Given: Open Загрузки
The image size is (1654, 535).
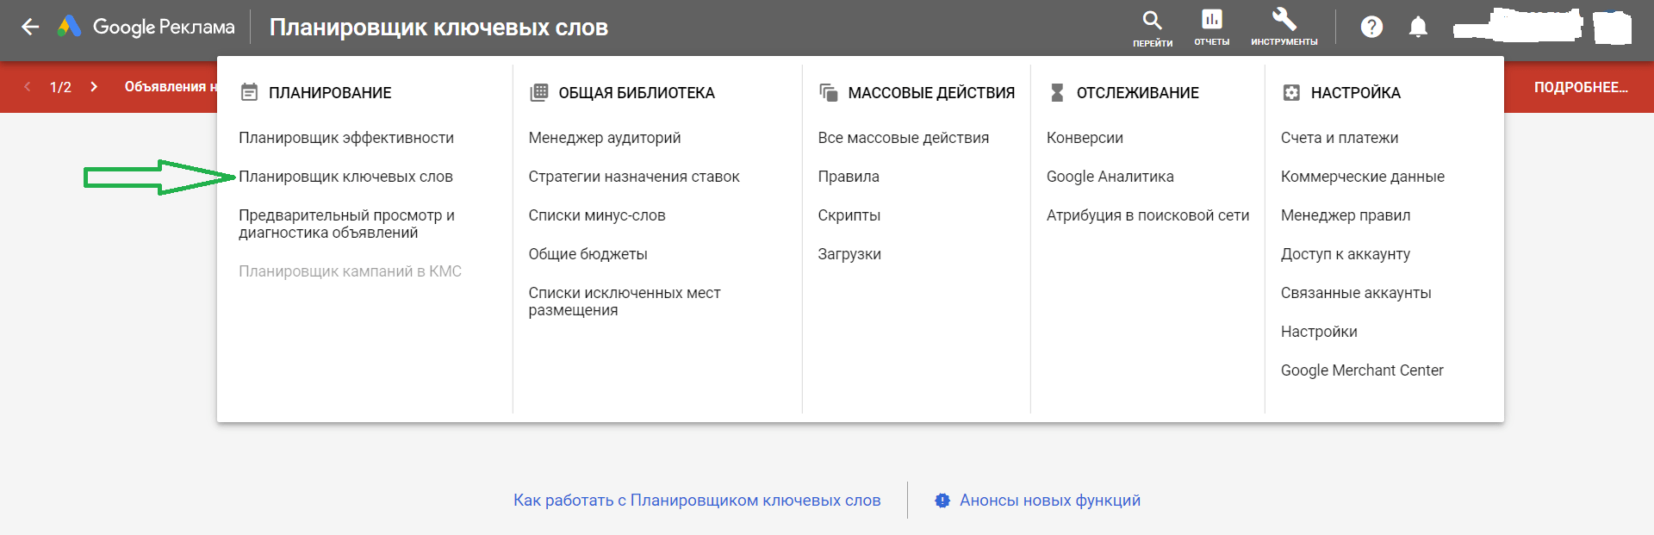Looking at the screenshot, I should [x=849, y=254].
